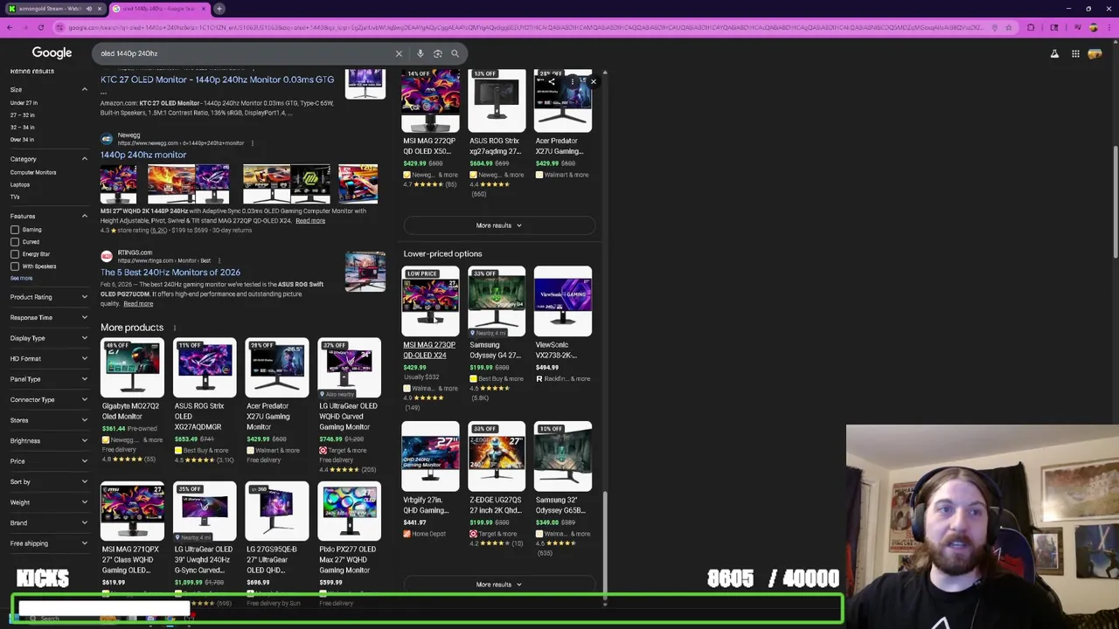Click the page vertical scrollbar
This screenshot has width=1119, height=629.
[1115, 201]
